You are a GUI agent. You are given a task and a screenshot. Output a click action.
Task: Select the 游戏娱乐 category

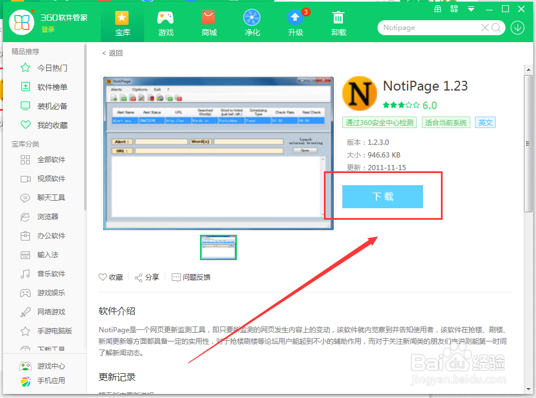point(44,292)
